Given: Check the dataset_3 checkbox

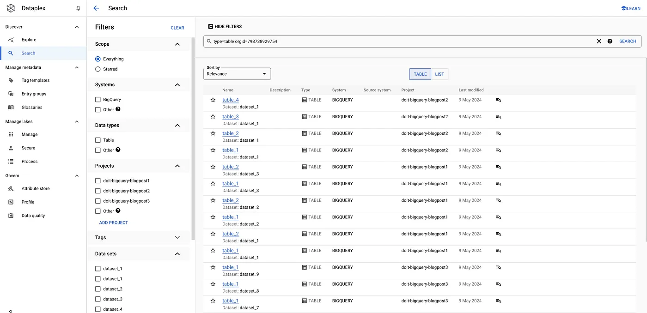Looking at the screenshot, I should click(x=98, y=299).
